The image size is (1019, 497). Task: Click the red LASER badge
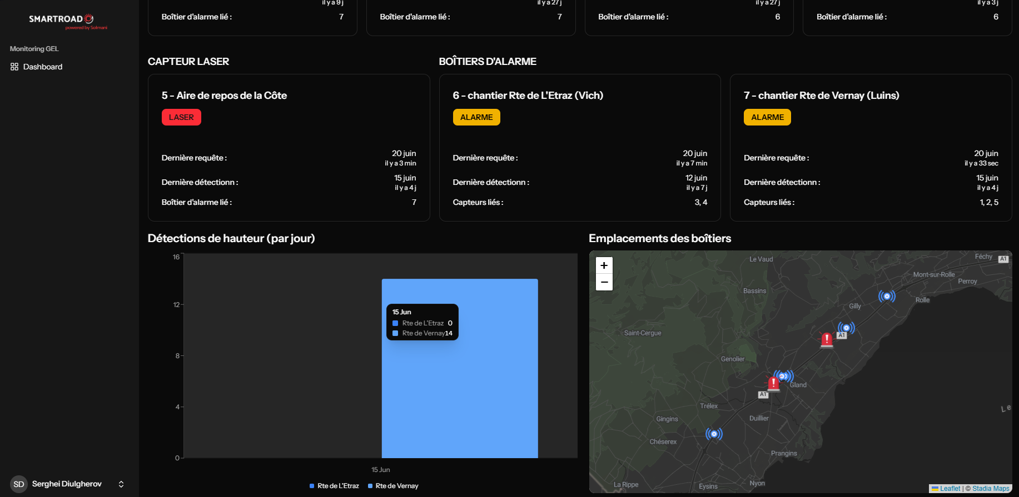point(181,117)
